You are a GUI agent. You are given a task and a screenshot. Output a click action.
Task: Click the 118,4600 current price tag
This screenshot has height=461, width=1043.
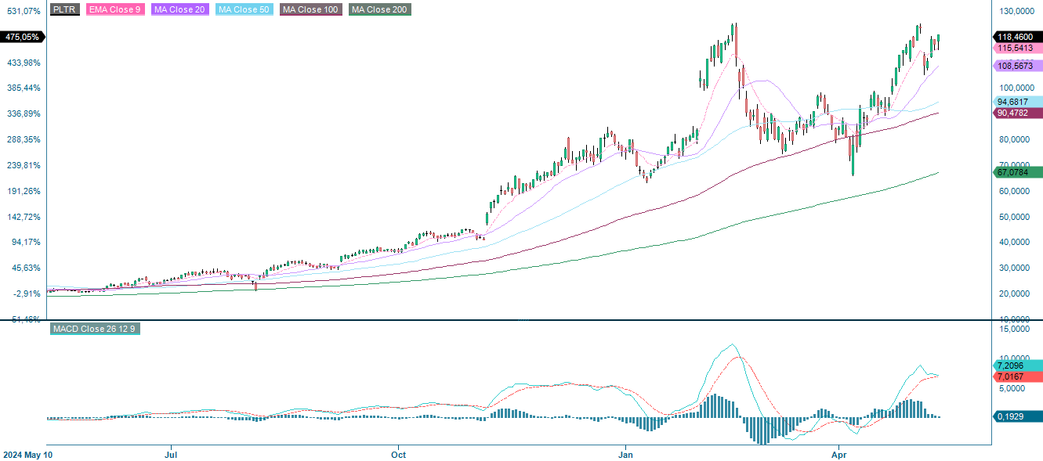tap(1018, 37)
